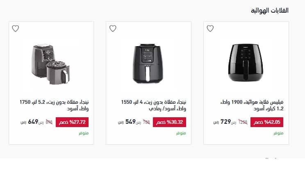The image size is (305, 172).
Task: Click the air fryers section heading
Action: pos(270,10)
